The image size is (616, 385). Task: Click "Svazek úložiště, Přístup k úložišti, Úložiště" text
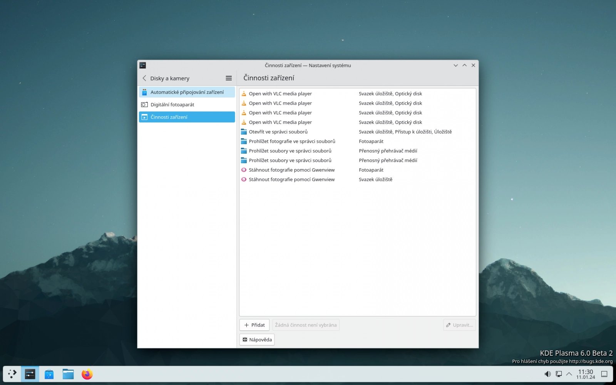[x=405, y=132]
